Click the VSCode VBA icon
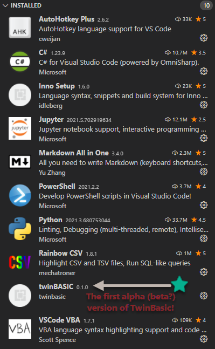Image resolution: width=215 pixels, height=349 pixels. [x=20, y=329]
